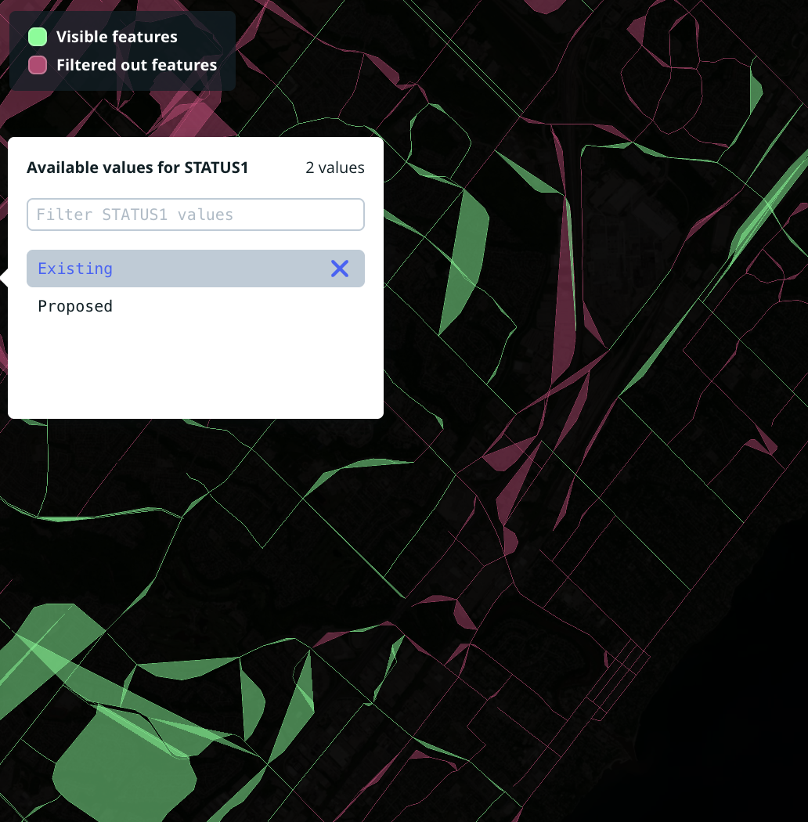Click the pink Filtered out features swatch
The height and width of the screenshot is (822, 808).
38,65
